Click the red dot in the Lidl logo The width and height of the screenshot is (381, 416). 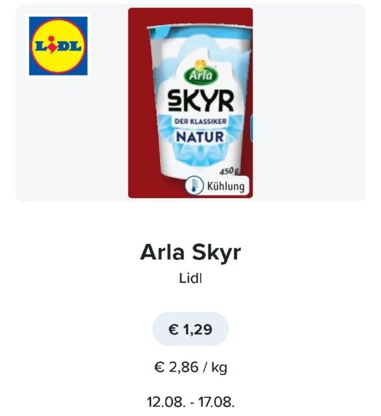tap(52, 38)
